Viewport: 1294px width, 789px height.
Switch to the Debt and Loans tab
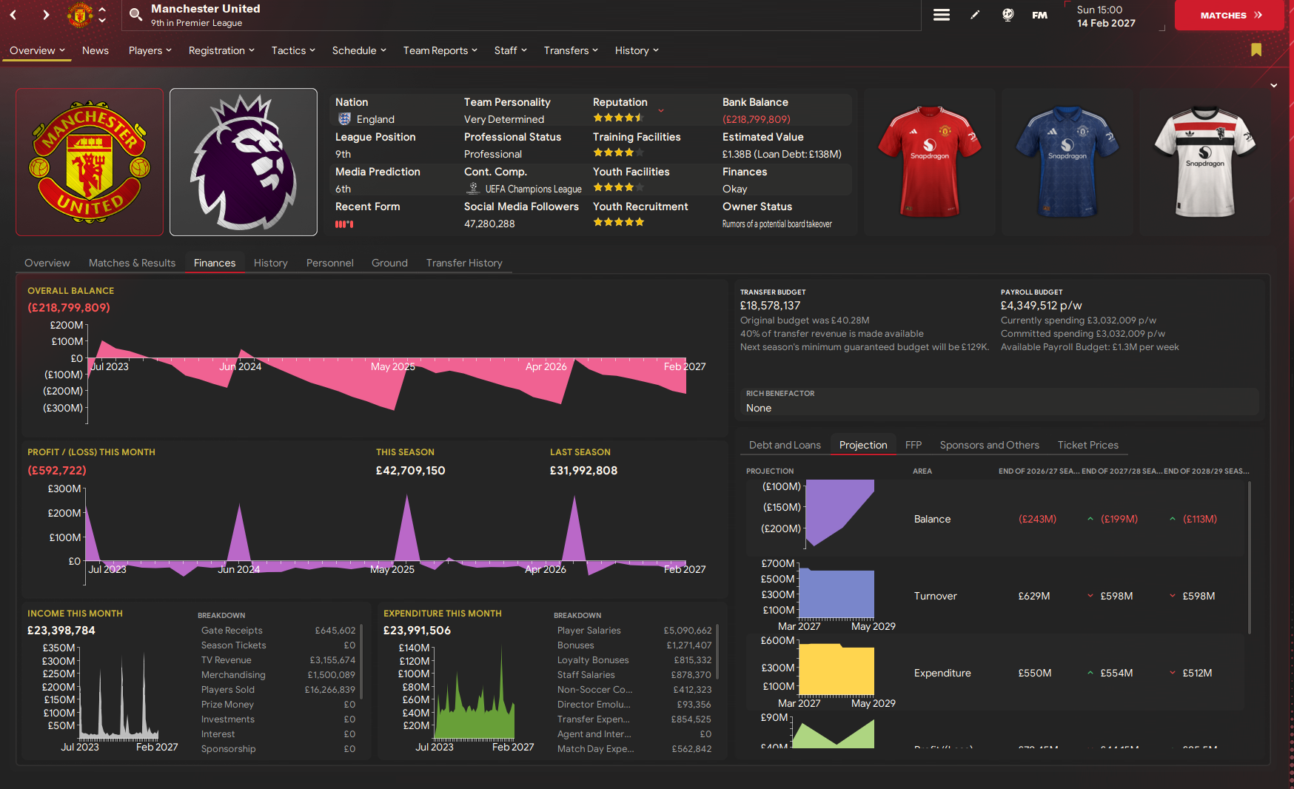point(785,445)
